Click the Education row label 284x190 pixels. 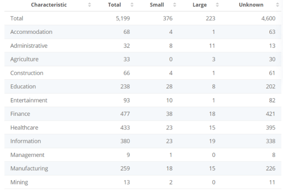tap(23, 87)
